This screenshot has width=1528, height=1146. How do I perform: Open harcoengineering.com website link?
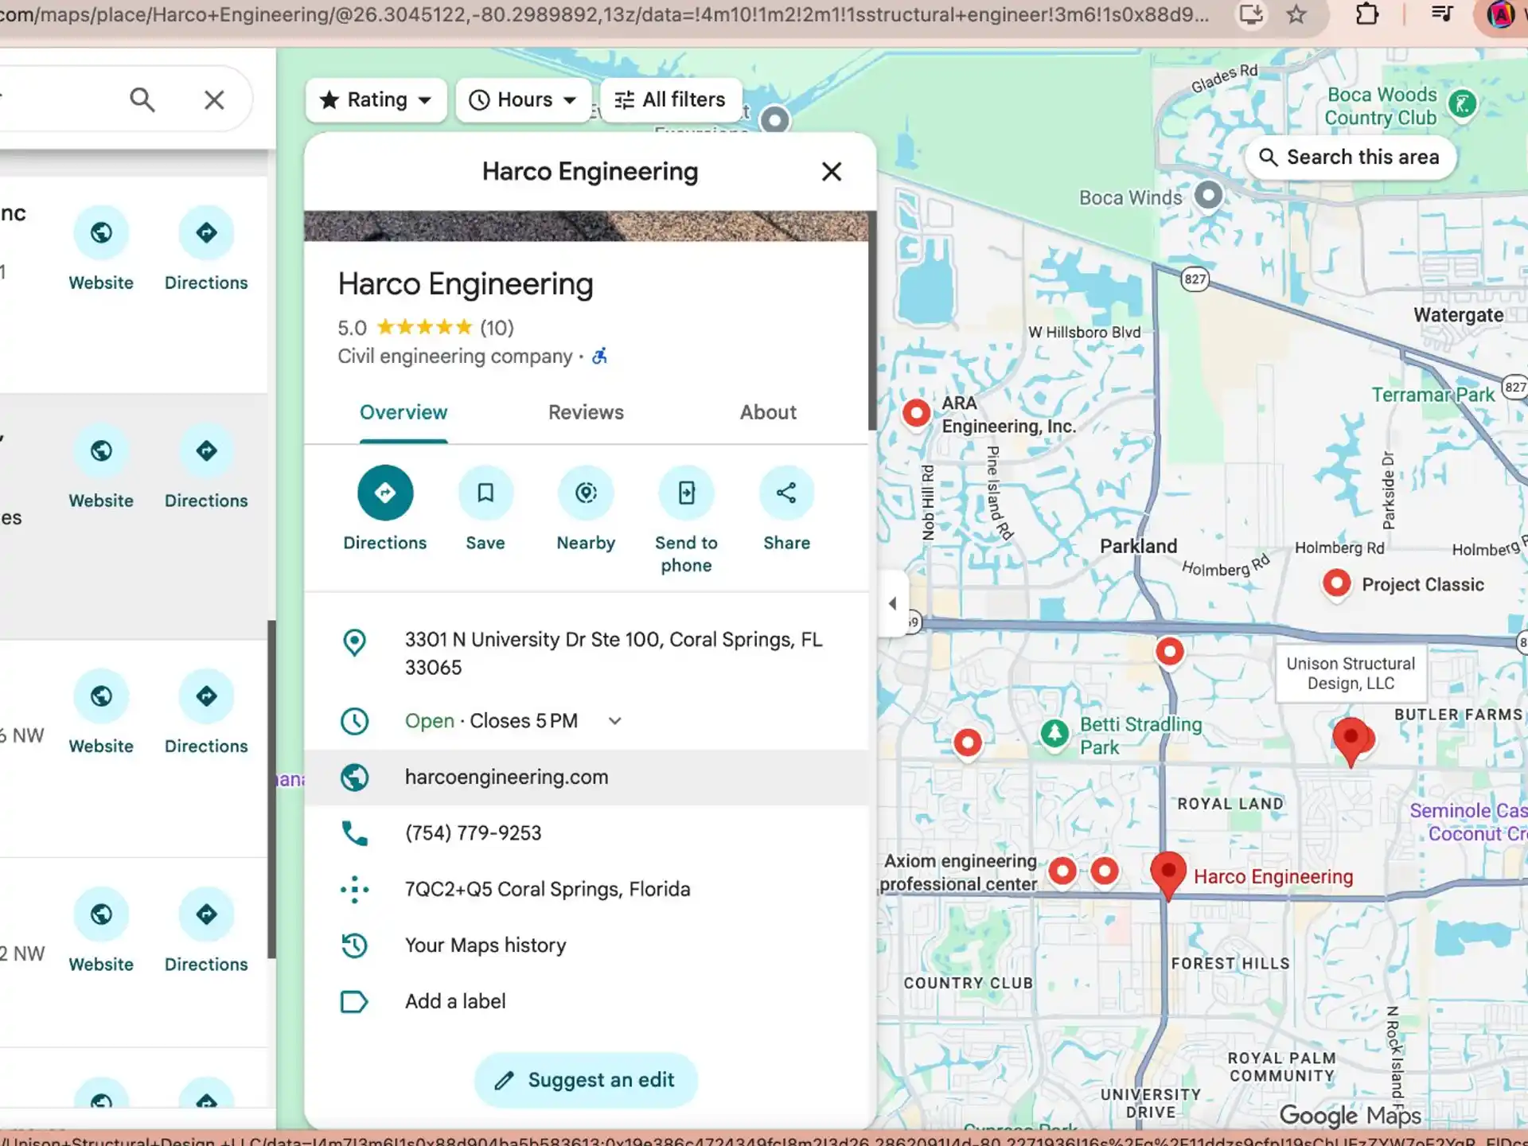pos(586,777)
